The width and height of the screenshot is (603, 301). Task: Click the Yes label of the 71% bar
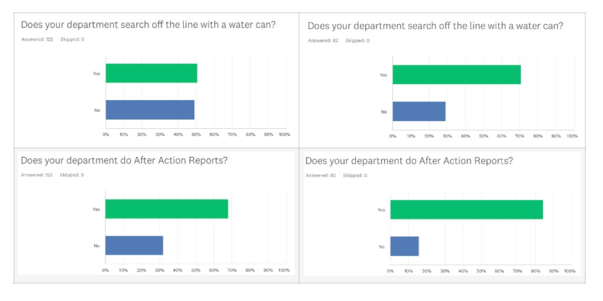click(x=383, y=75)
